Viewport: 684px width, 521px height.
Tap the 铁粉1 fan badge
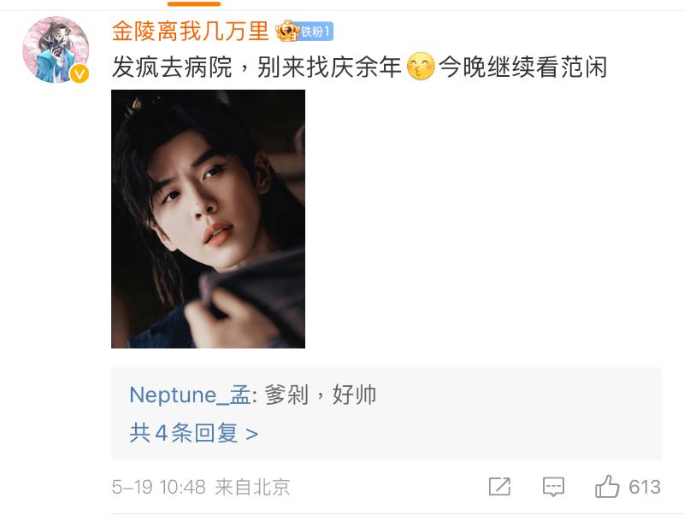(x=315, y=32)
